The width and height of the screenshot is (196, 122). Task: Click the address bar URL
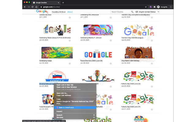click(51, 7)
